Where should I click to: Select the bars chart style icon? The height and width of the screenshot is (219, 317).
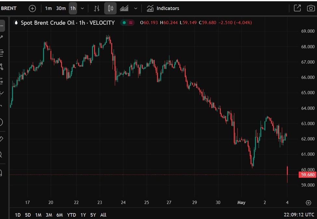(x=97, y=8)
